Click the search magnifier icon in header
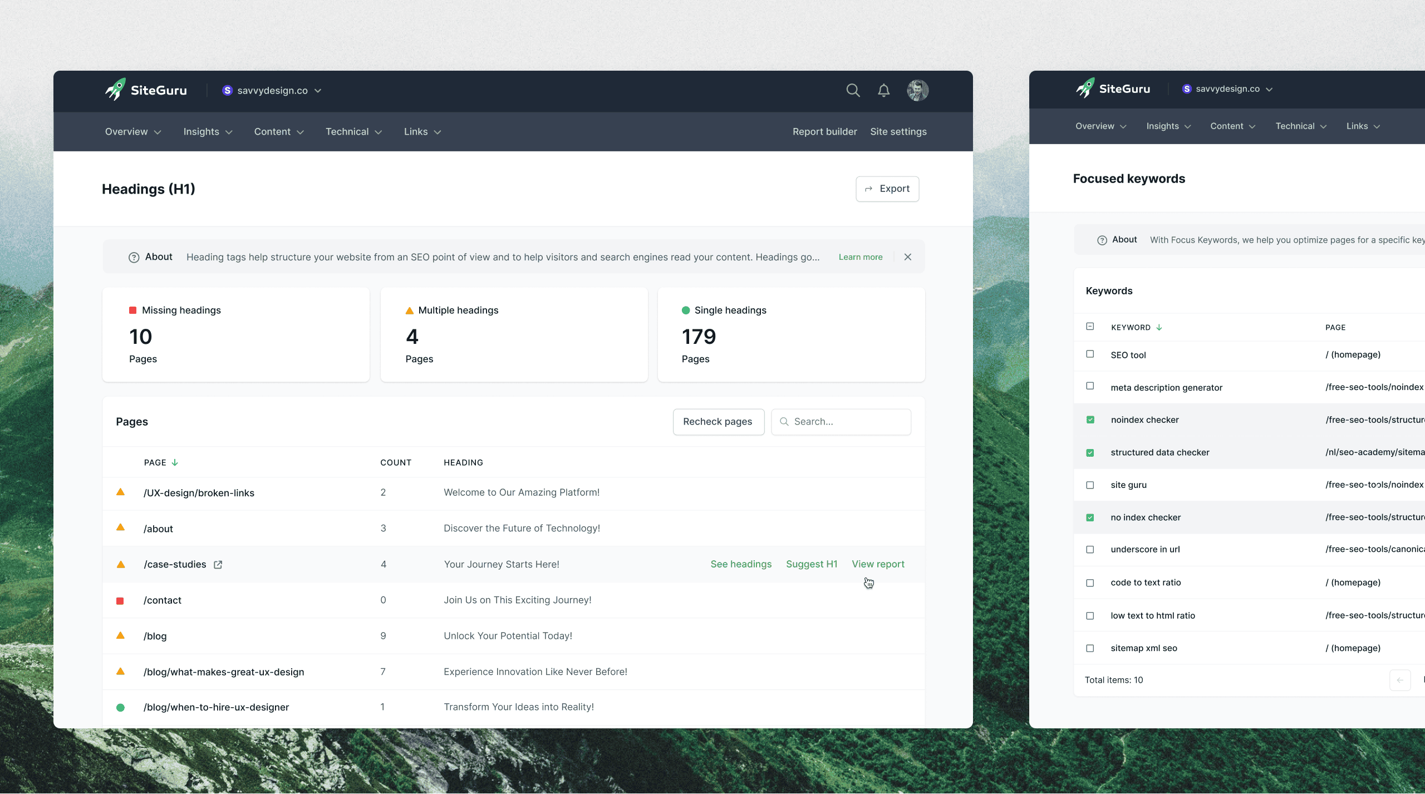The width and height of the screenshot is (1425, 794). pyautogui.click(x=853, y=90)
